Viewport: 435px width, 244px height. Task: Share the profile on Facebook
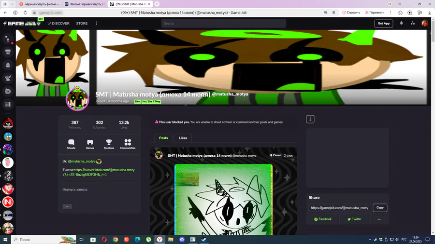323,219
